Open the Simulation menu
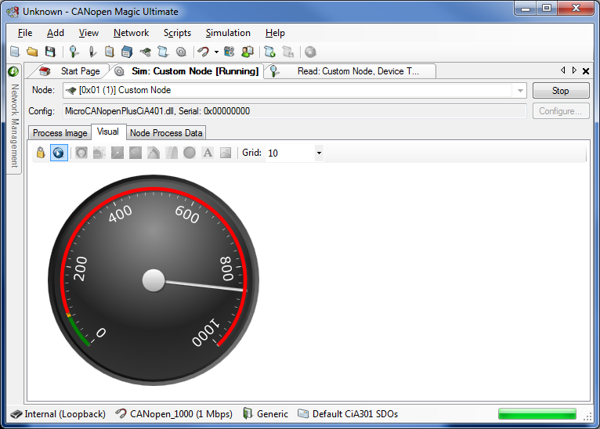 tap(228, 33)
